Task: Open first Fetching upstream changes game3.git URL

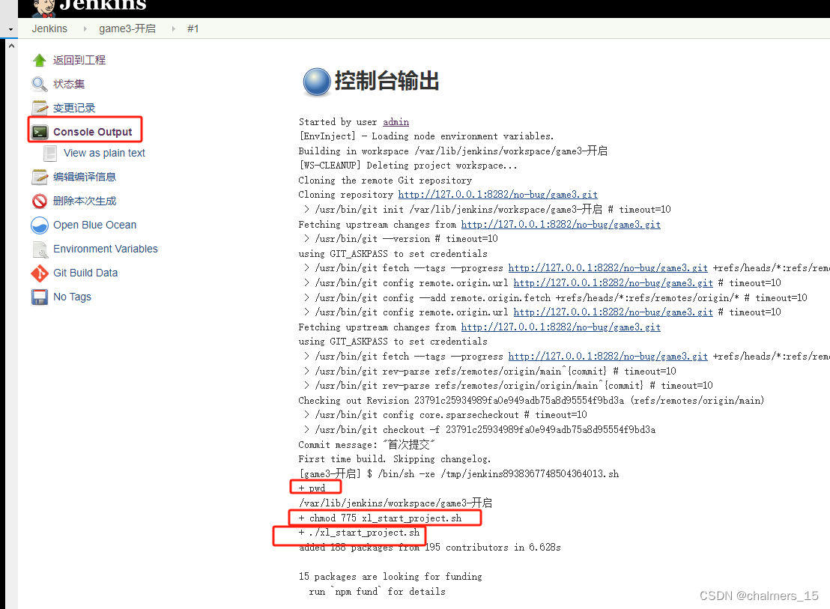Action: click(560, 224)
